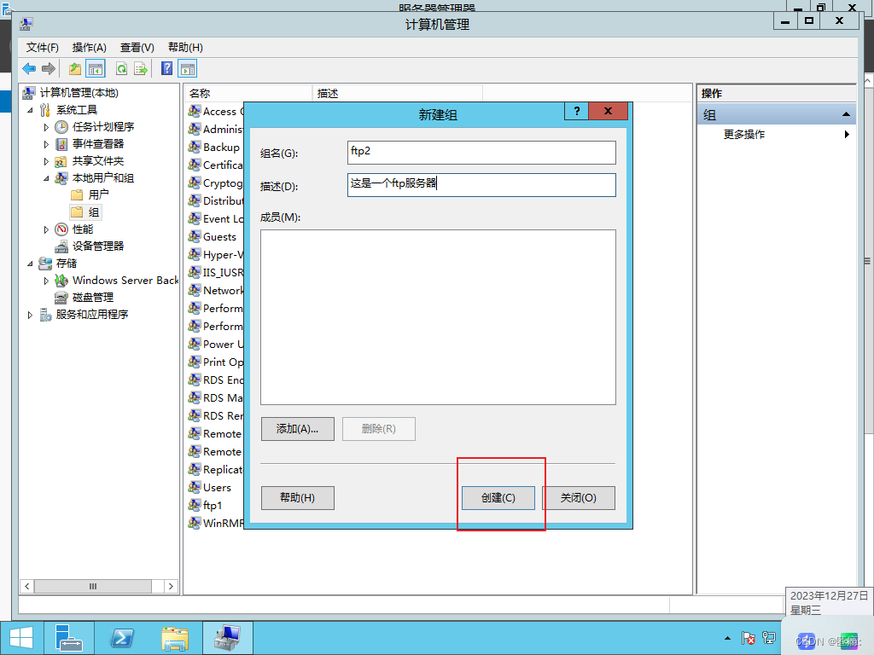
Task: Open the 查看(V) menu
Action: tap(137, 48)
